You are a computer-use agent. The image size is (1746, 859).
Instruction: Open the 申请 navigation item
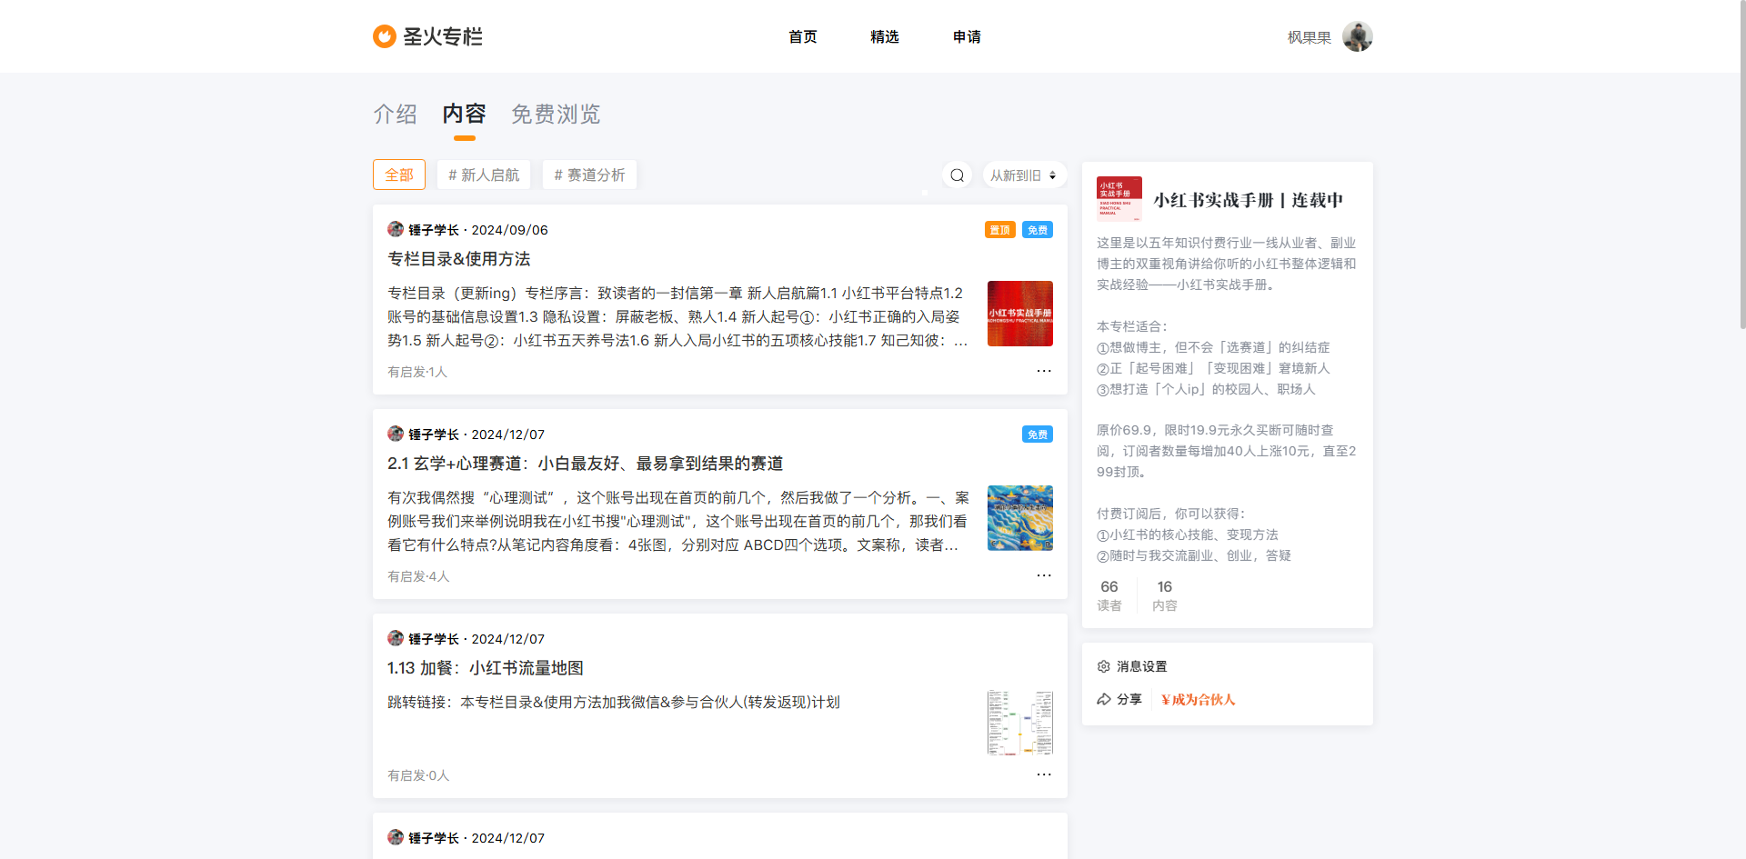point(967,37)
